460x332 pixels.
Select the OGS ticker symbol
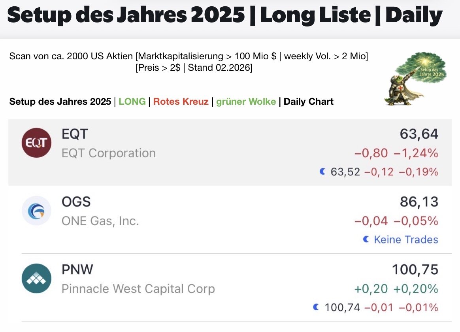pos(76,202)
